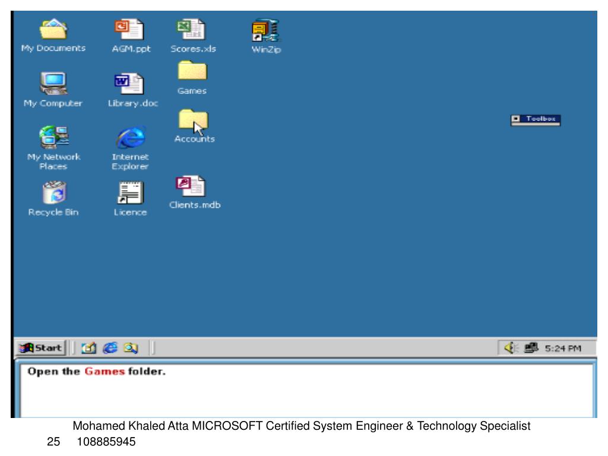Open the My Documents desktop icon

tap(53, 35)
